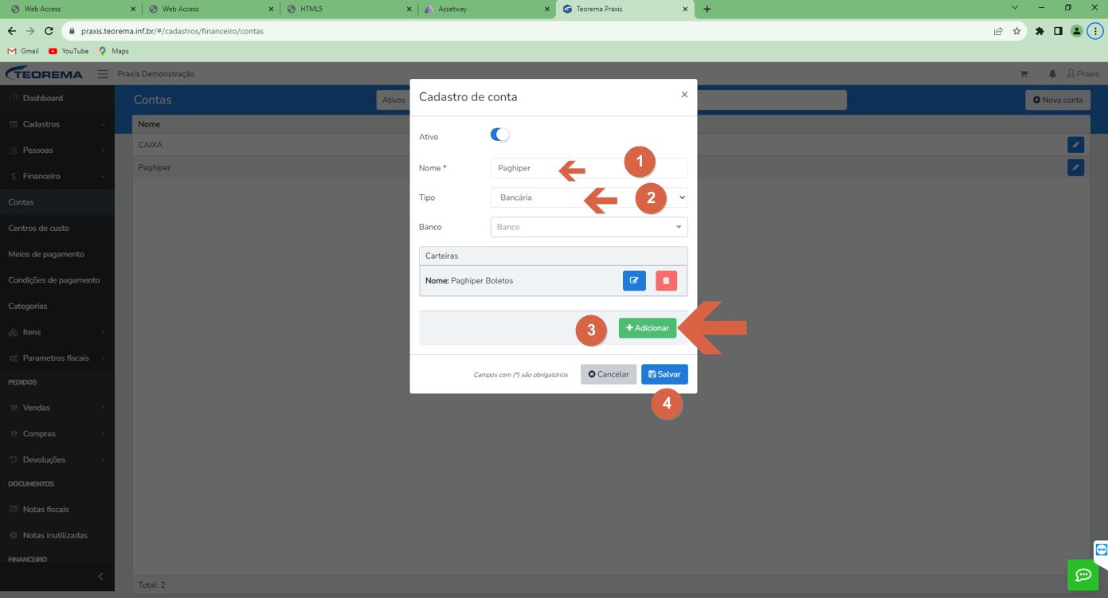Image resolution: width=1108 pixels, height=598 pixels.
Task: Open Gmail bookmark
Action: [x=23, y=51]
